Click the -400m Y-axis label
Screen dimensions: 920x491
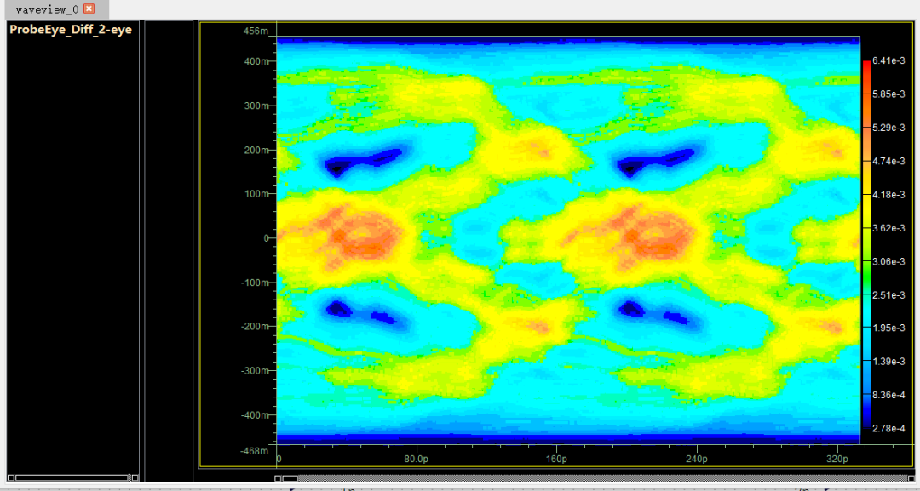tap(254, 414)
